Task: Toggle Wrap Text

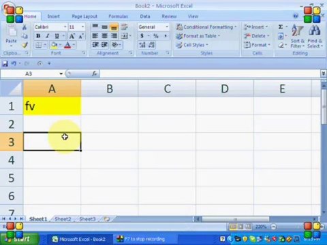Action: pyautogui.click(x=124, y=27)
